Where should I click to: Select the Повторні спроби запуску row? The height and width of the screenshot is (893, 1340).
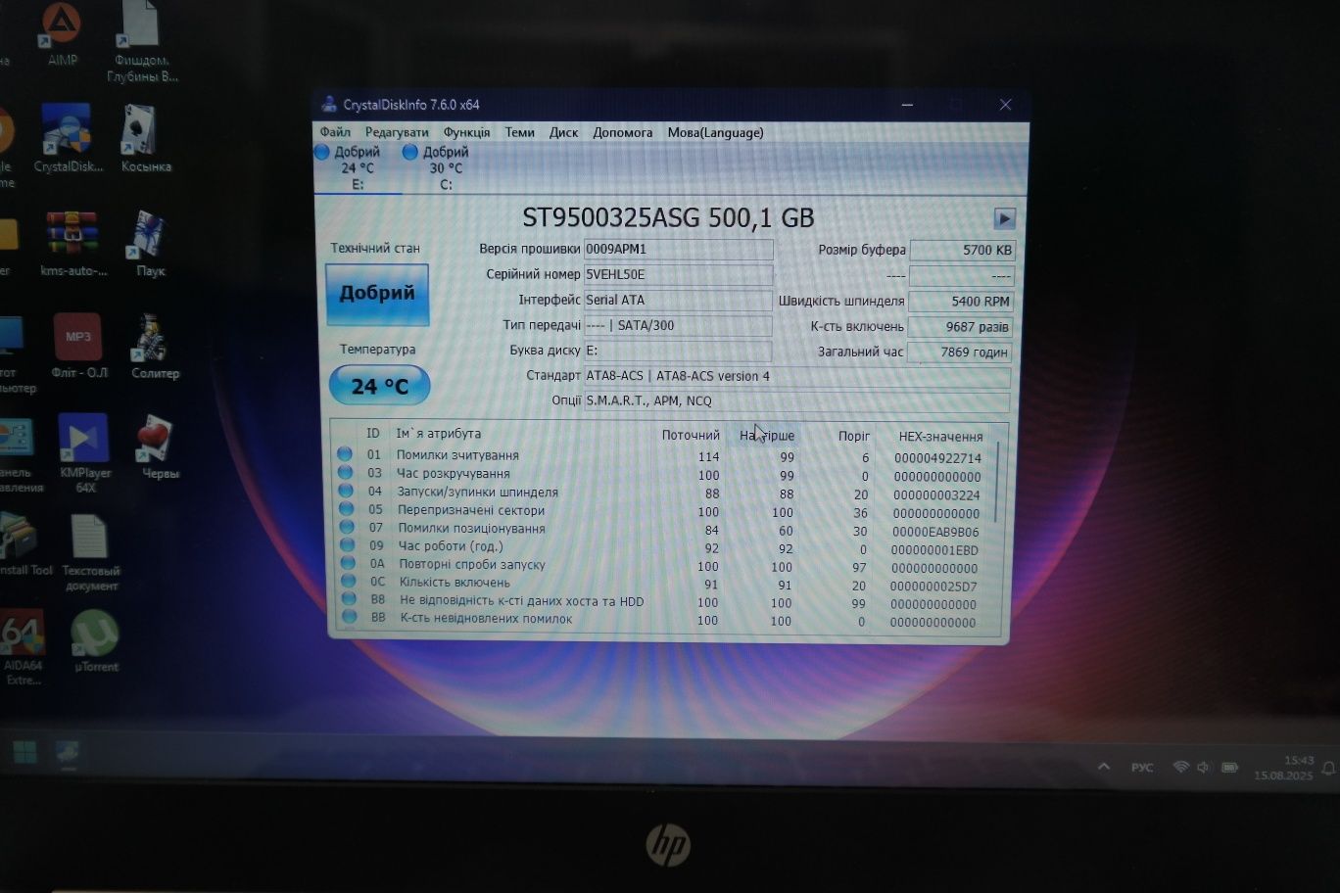663,566
